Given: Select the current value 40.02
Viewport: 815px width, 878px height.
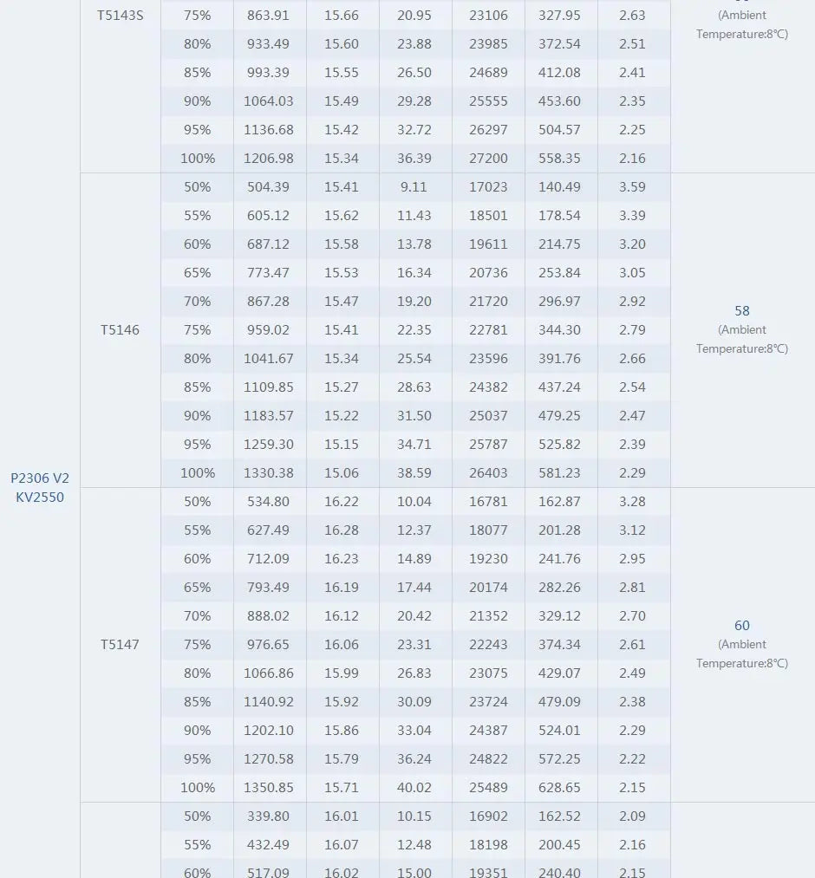Looking at the screenshot, I should 414,788.
